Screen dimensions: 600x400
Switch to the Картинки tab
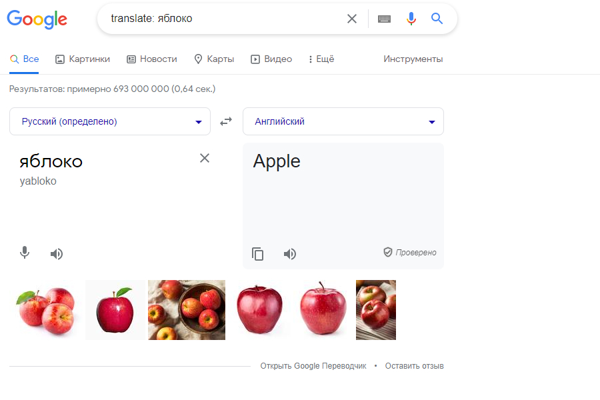point(83,59)
